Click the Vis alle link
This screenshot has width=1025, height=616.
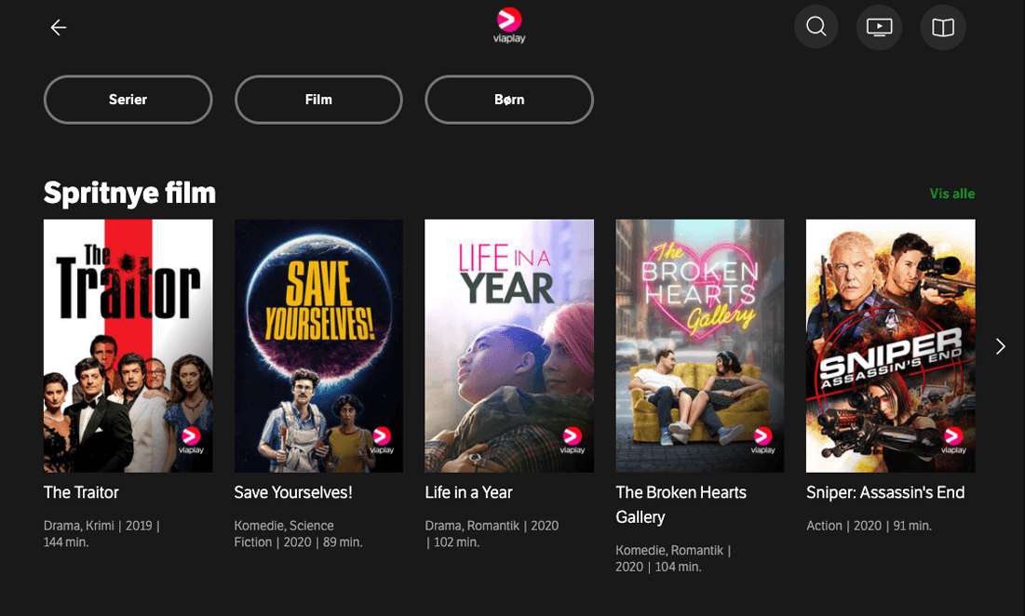[x=951, y=194]
